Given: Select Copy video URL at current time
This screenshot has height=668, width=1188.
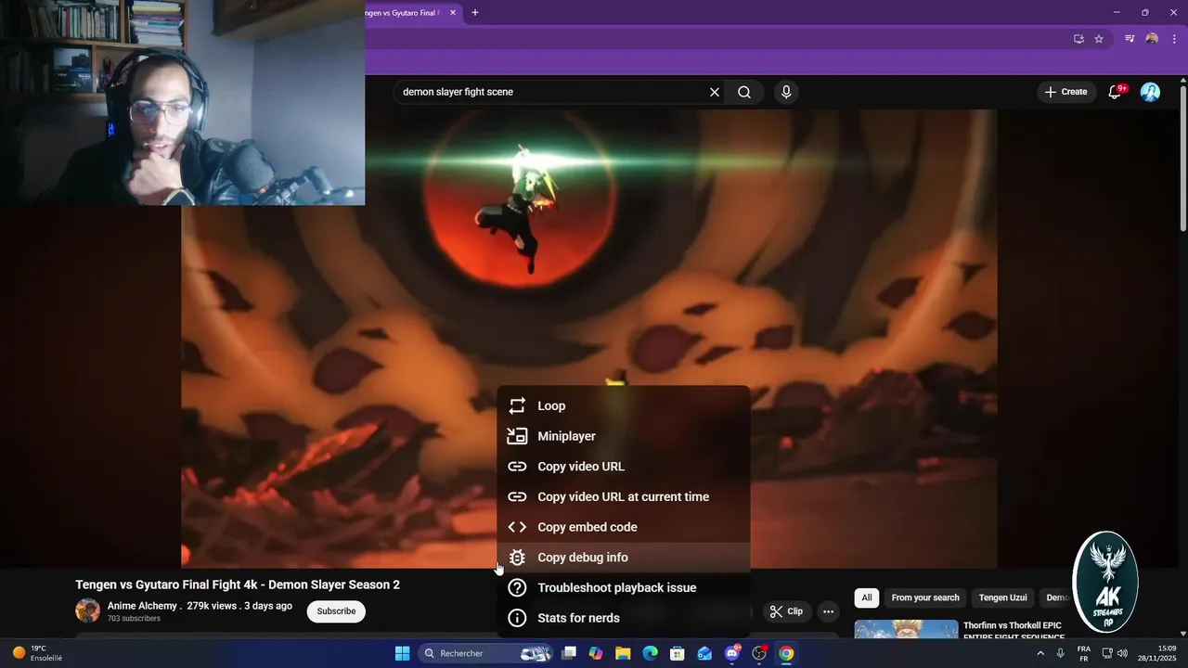Looking at the screenshot, I should (623, 496).
